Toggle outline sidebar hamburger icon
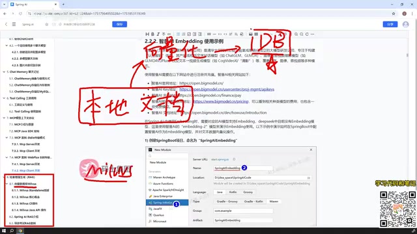This screenshot has width=417, height=234. (14, 24)
